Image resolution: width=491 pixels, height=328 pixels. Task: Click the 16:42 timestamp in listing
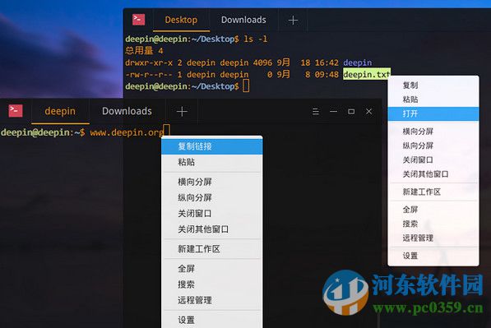coord(327,62)
